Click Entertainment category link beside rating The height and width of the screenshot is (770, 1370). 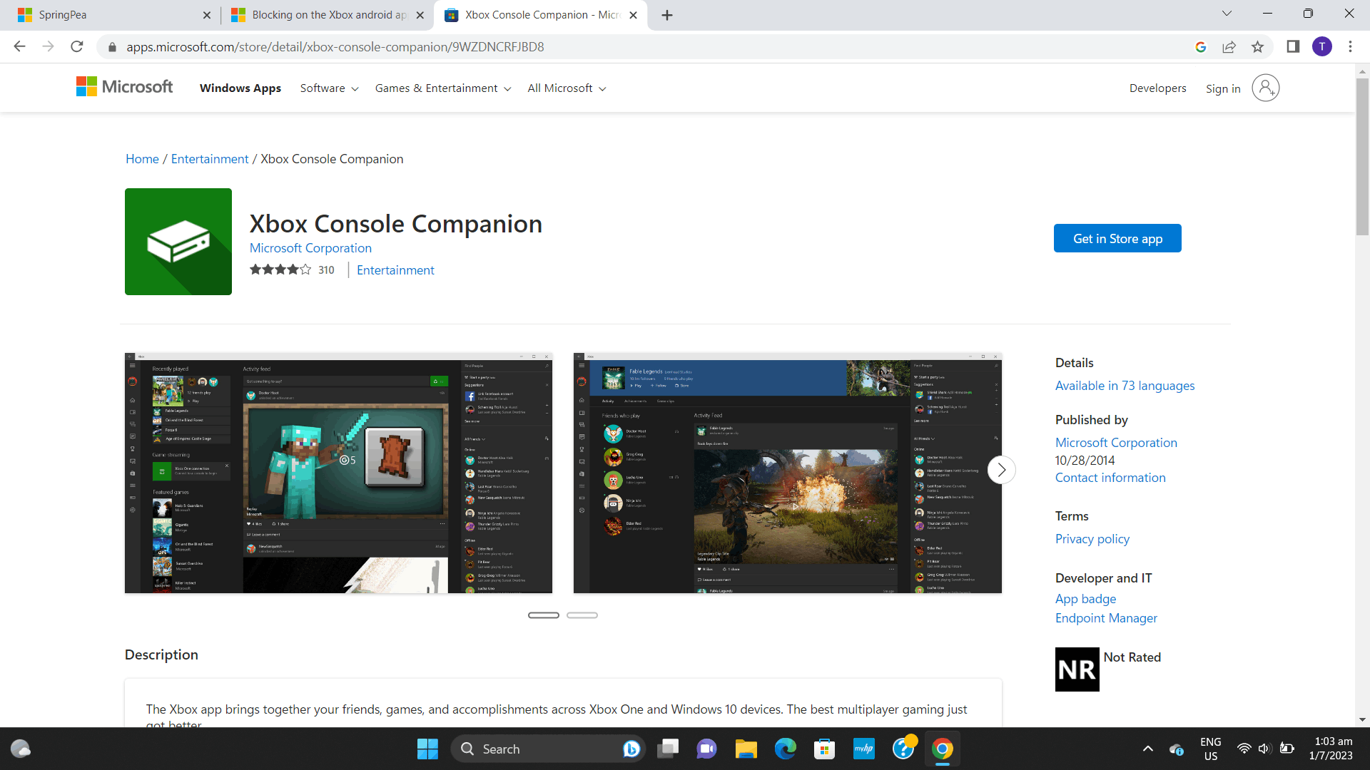(395, 270)
